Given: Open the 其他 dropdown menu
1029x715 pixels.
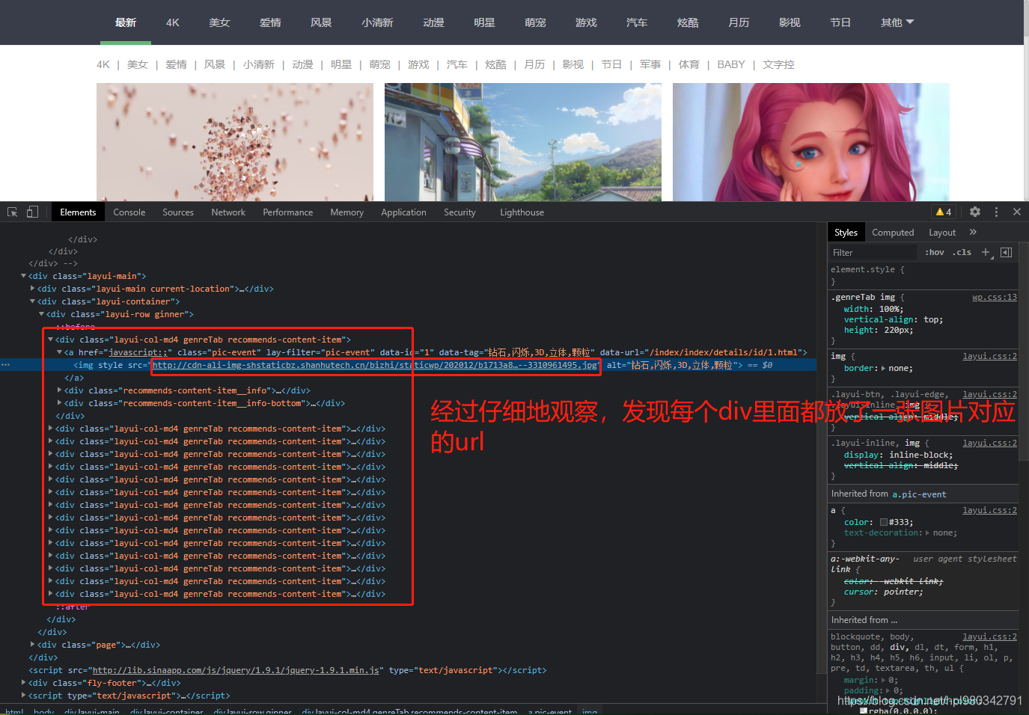Looking at the screenshot, I should (897, 22).
